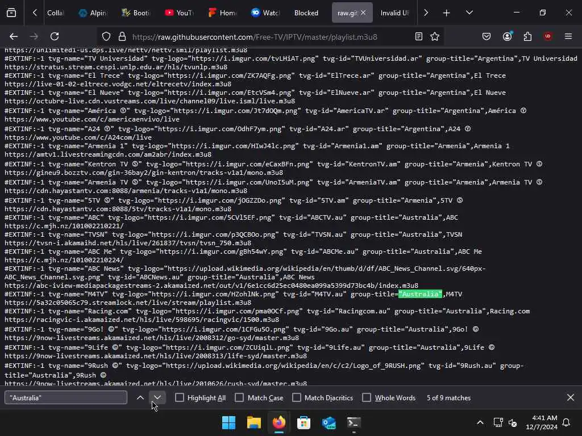Viewport: 582px width, 436px height.
Task: Open Firefox account menu
Action: [x=507, y=36]
